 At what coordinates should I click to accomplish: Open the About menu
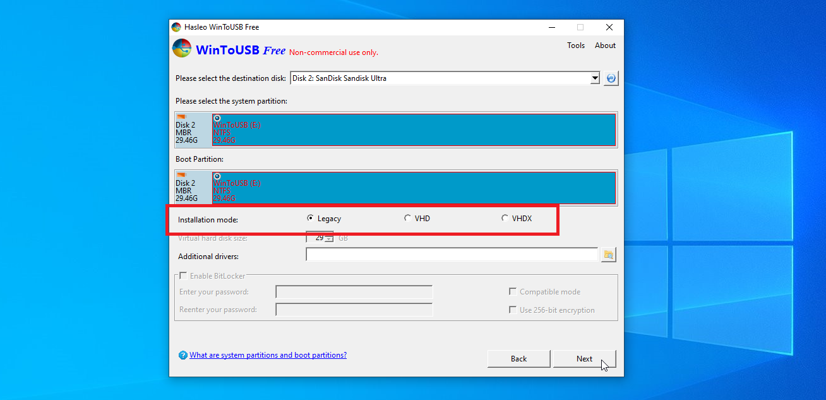pos(605,45)
